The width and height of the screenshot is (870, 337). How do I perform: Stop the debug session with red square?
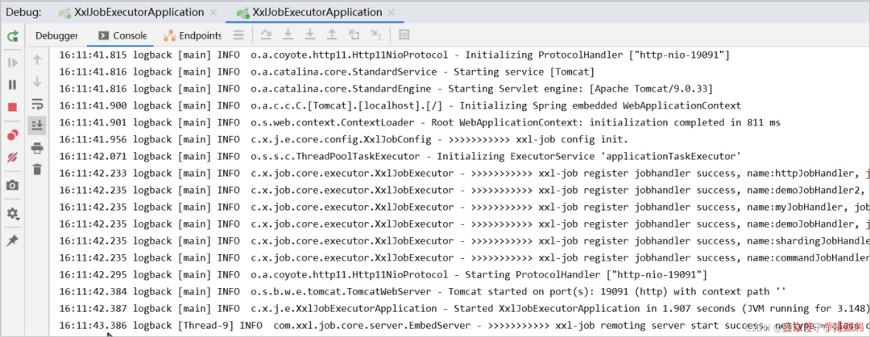13,107
